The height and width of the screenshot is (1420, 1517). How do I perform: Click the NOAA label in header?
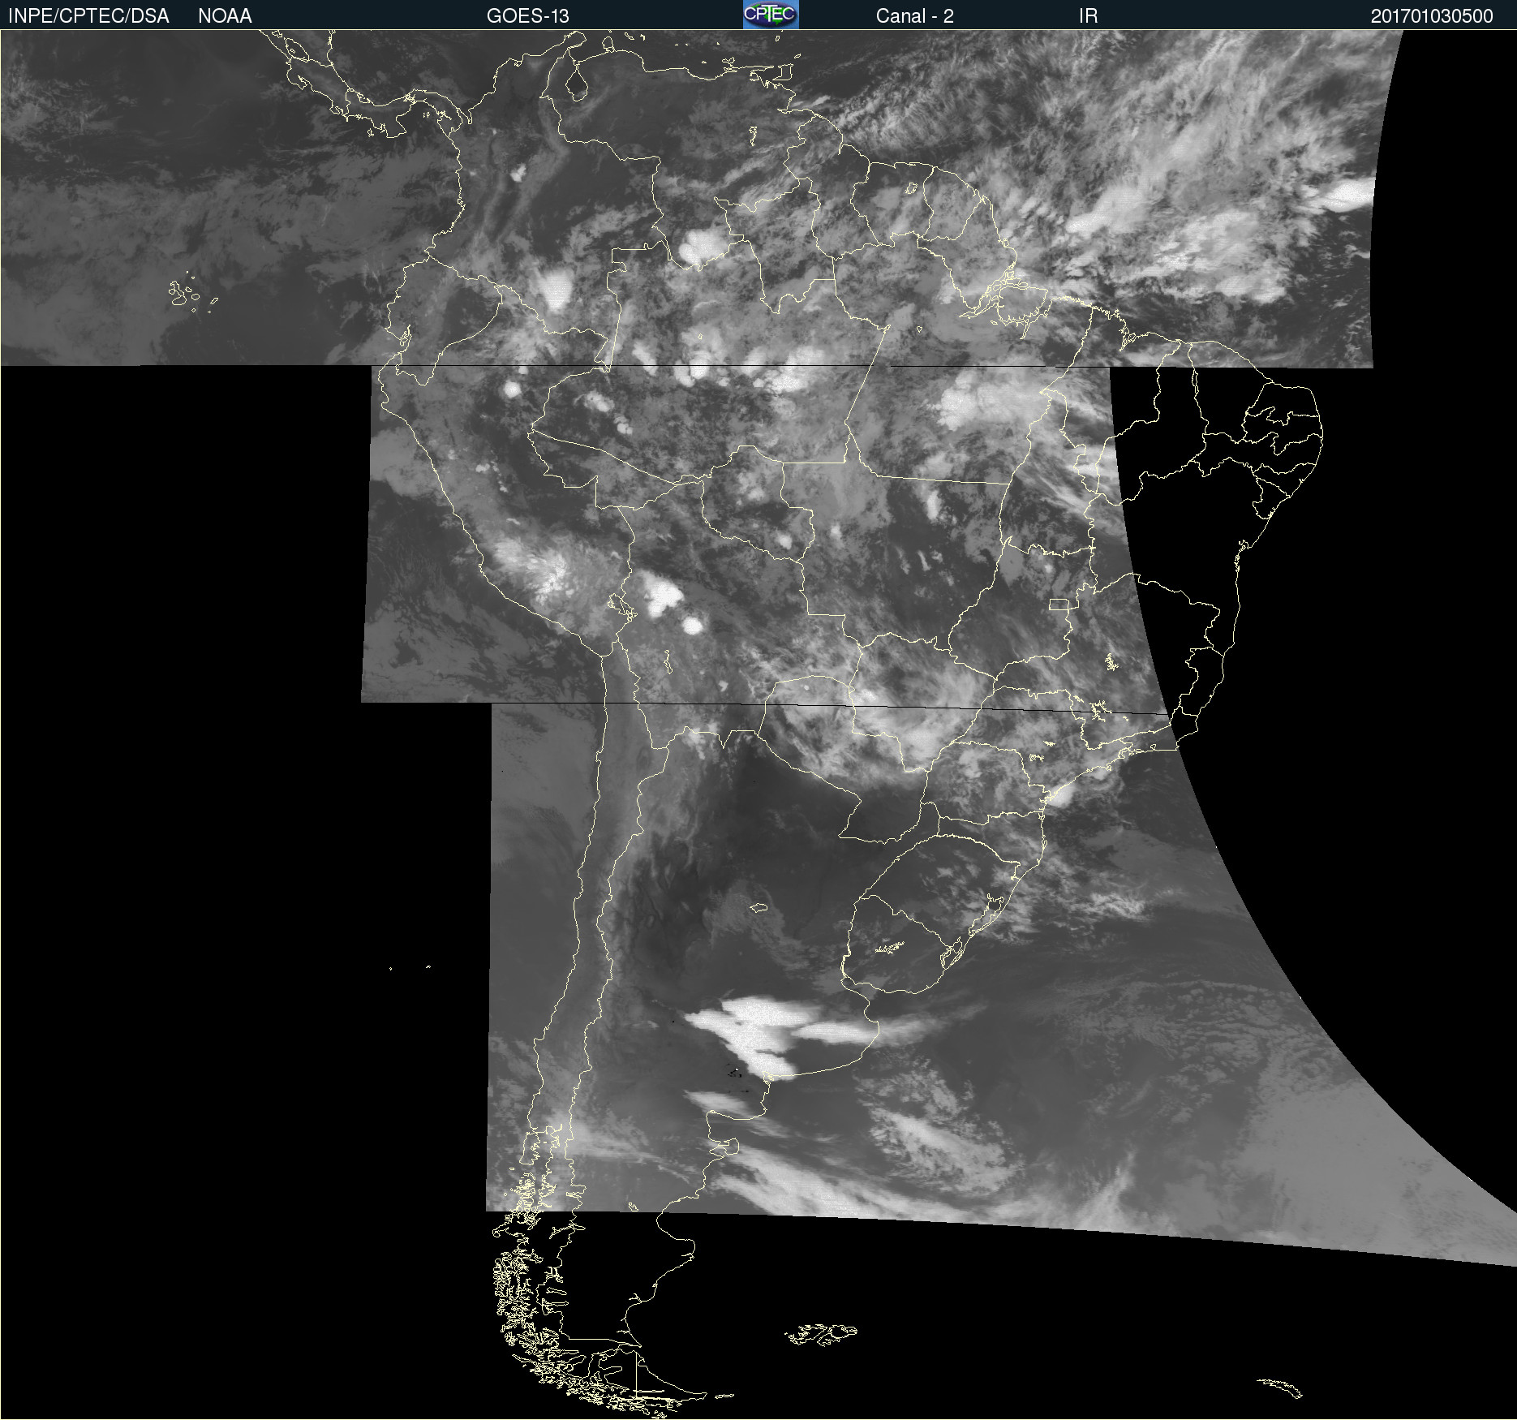click(x=225, y=16)
